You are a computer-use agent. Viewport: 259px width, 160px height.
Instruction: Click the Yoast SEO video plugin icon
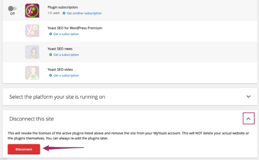32,73
